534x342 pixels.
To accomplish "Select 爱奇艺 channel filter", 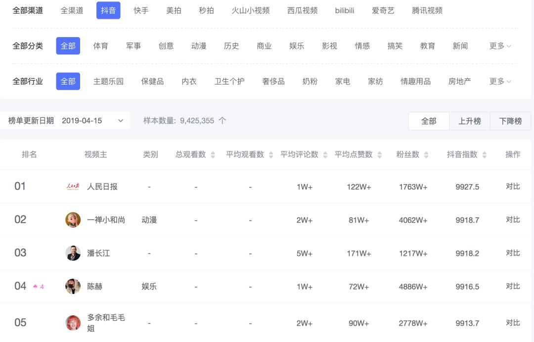I will point(383,10).
